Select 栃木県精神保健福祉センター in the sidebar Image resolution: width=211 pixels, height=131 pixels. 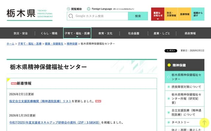pos(185,77)
